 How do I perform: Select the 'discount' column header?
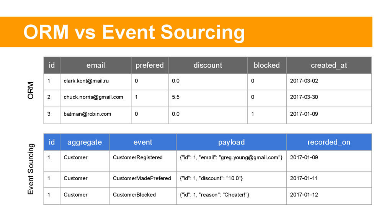click(x=208, y=65)
